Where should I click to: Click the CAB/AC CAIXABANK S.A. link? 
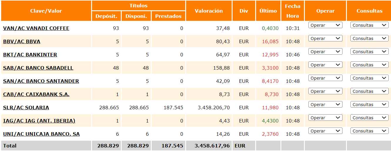[36, 94]
